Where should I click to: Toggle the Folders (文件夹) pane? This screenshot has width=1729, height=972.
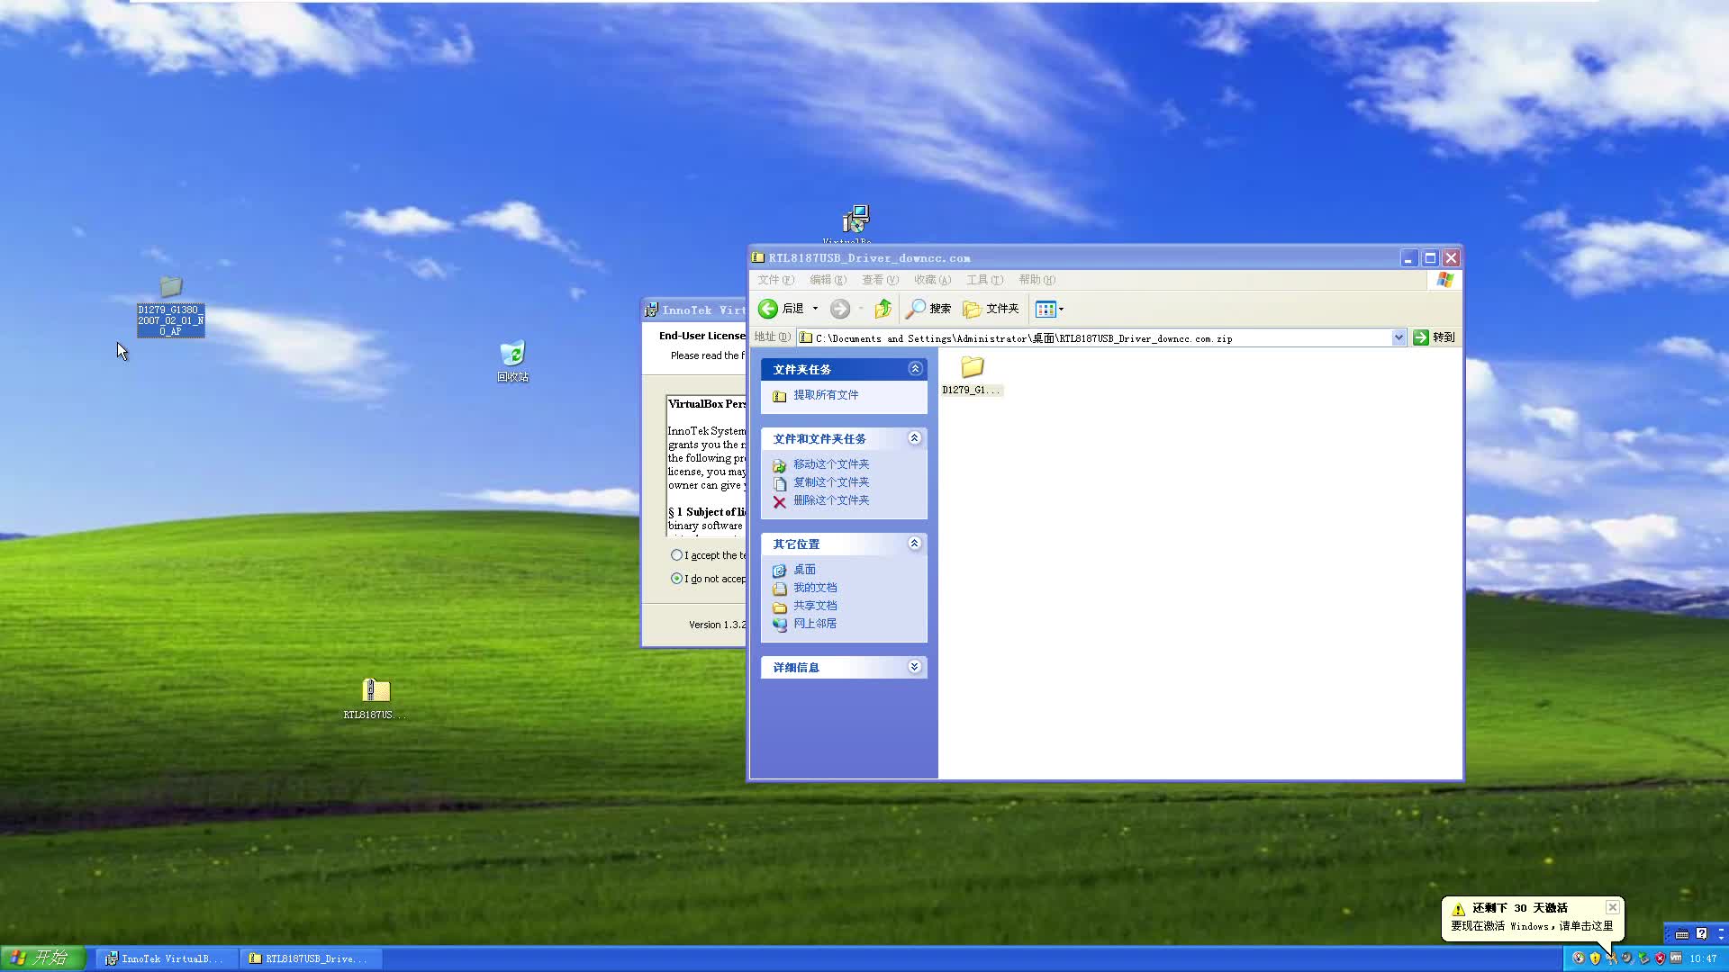[x=991, y=309]
